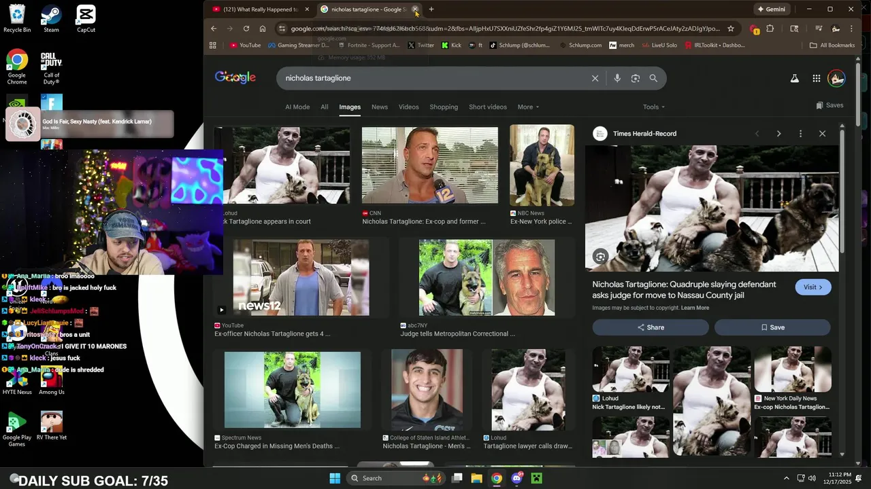871x489 pixels.
Task: Close the image preview panel
Action: [822, 134]
